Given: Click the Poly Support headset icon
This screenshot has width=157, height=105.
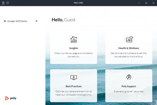Looking at the screenshot, I should tap(129, 77).
